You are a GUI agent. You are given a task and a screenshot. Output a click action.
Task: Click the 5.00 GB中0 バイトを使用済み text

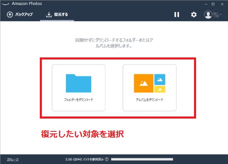pyautogui.click(x=84, y=159)
